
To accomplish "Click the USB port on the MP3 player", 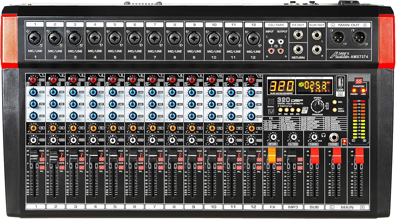I will [341, 82].
